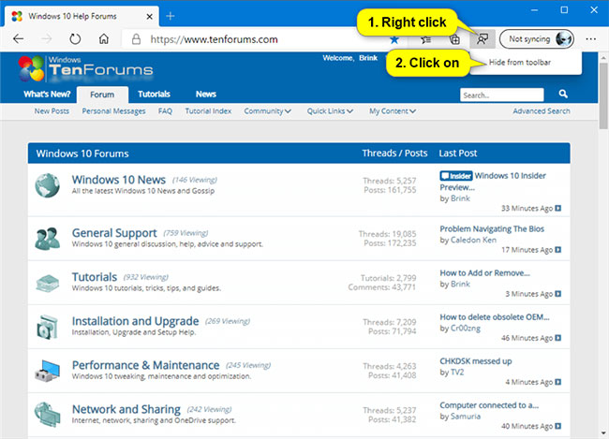The height and width of the screenshot is (439, 609).
Task: Open the Collections toolbar icon
Action: tap(454, 39)
